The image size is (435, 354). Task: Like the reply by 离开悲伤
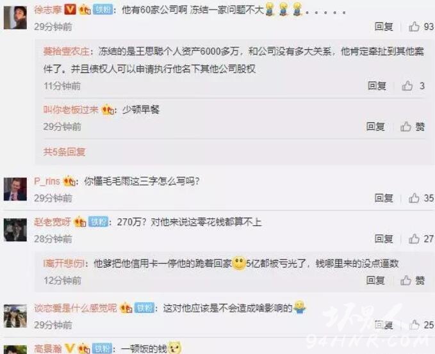tap(406, 280)
